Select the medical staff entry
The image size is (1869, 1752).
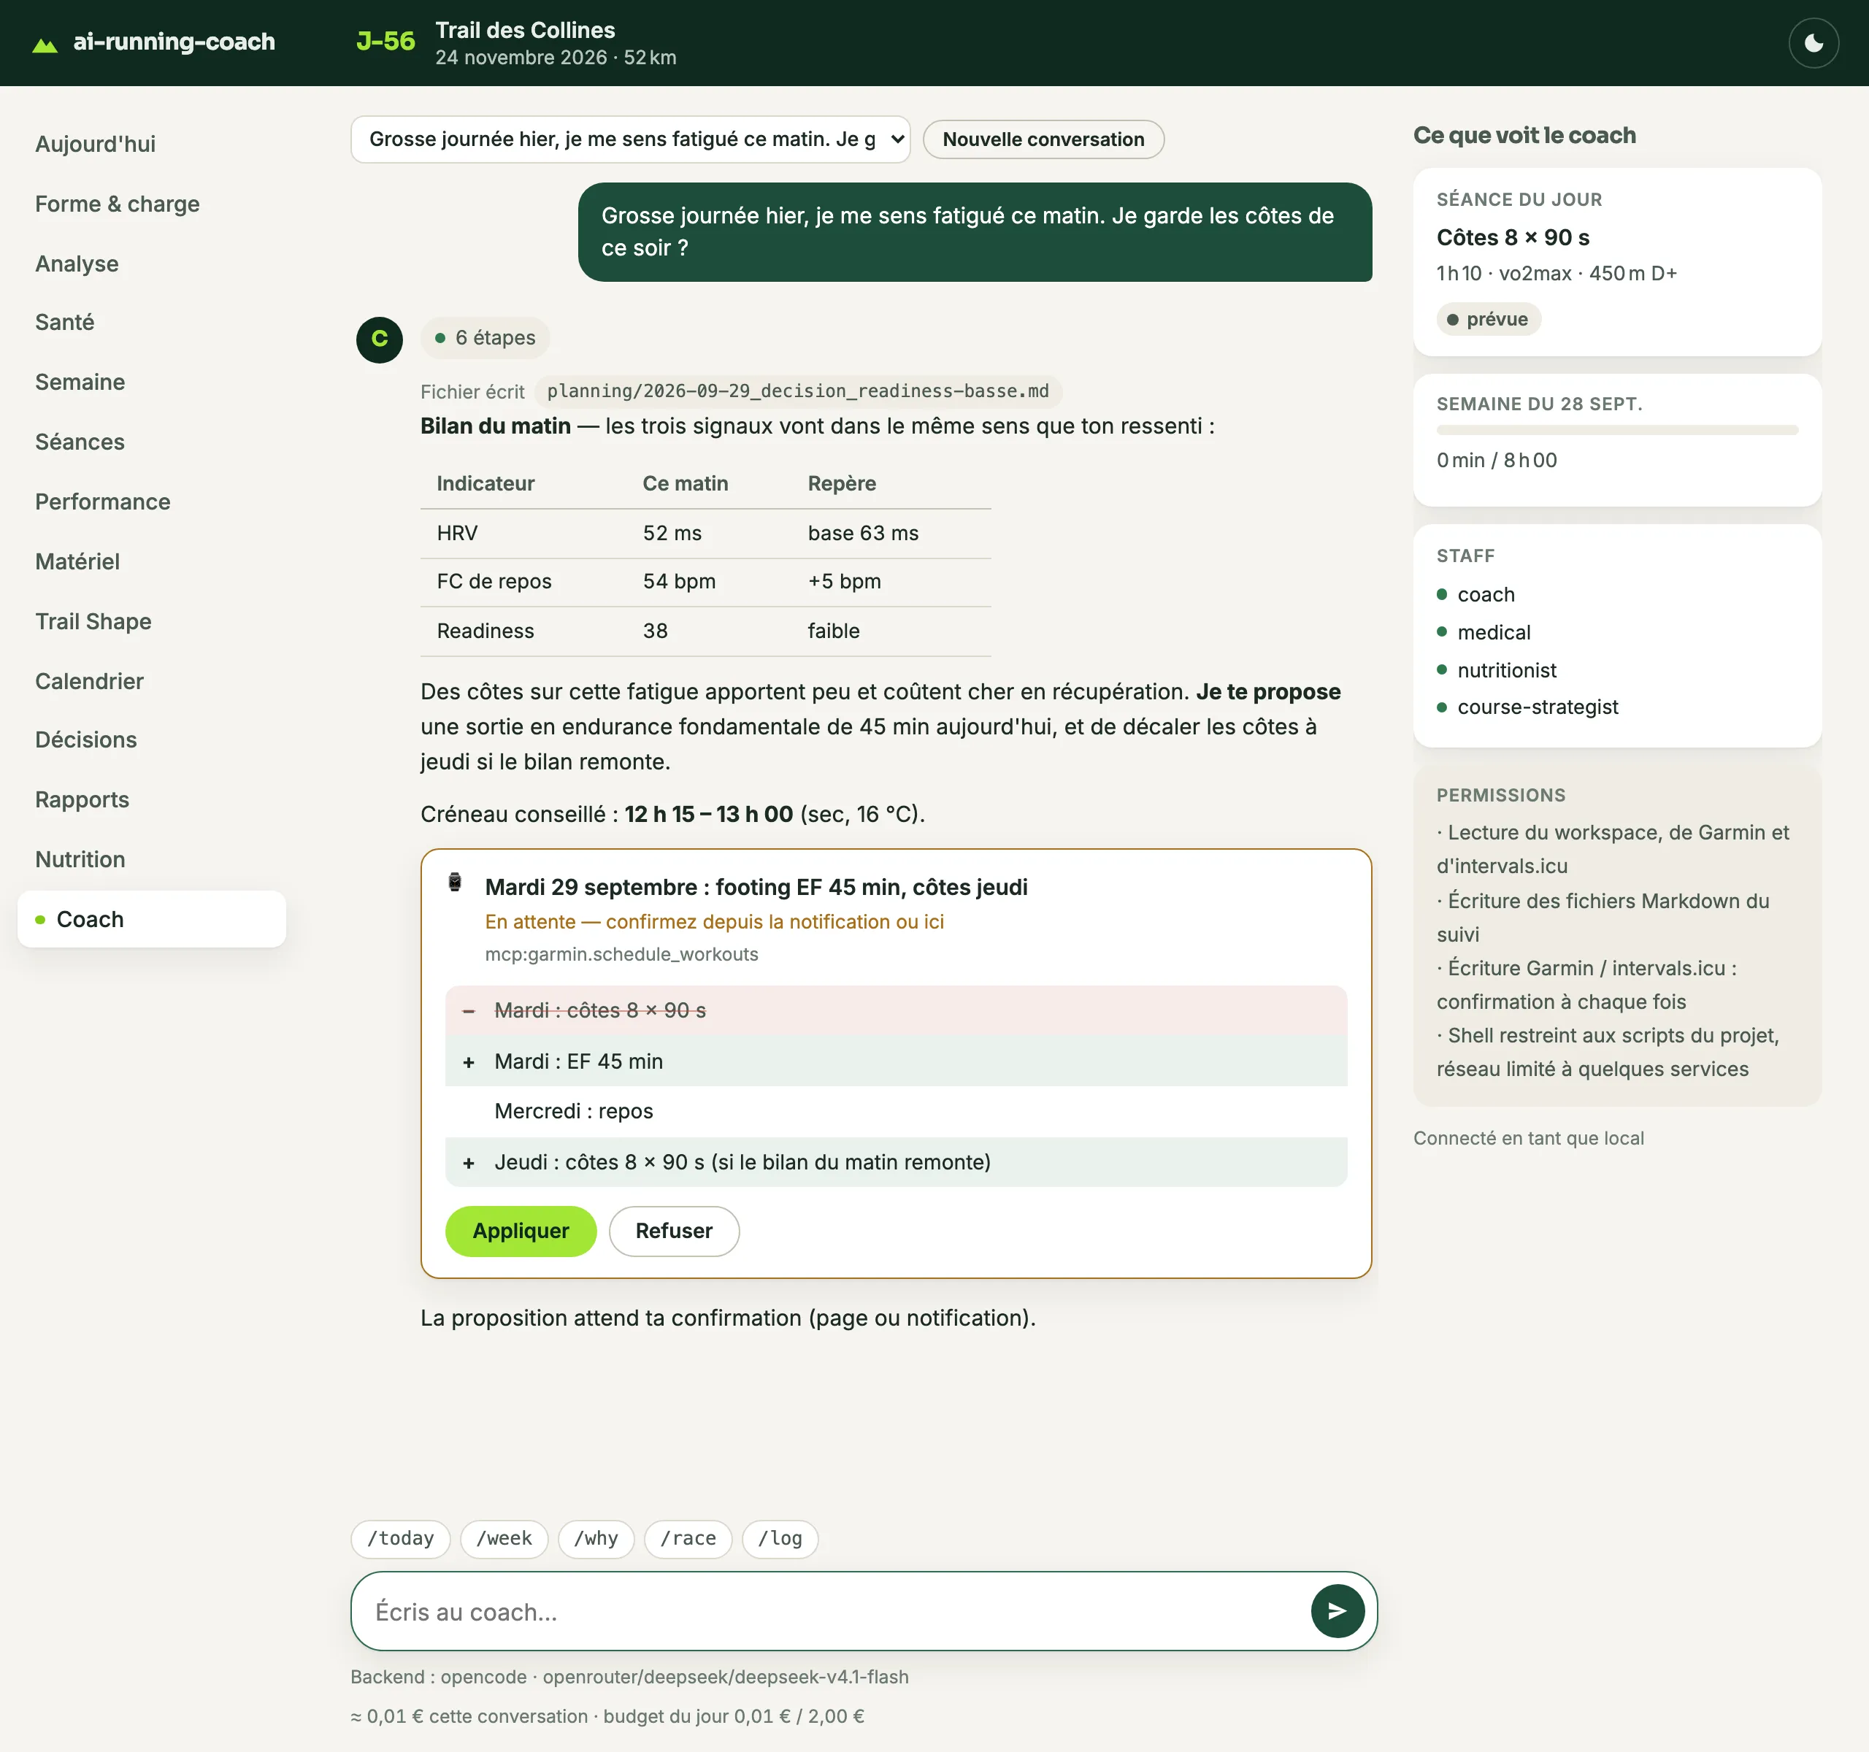click(x=1493, y=633)
